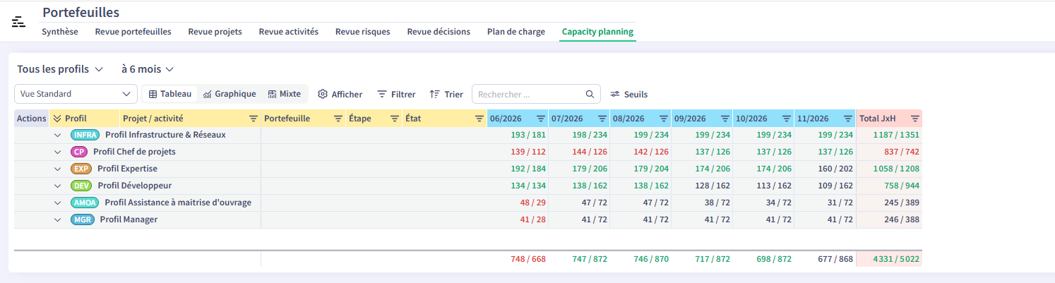Viewport: 1055px width, 283px height.
Task: Click the Filtrer button
Action: click(x=396, y=94)
